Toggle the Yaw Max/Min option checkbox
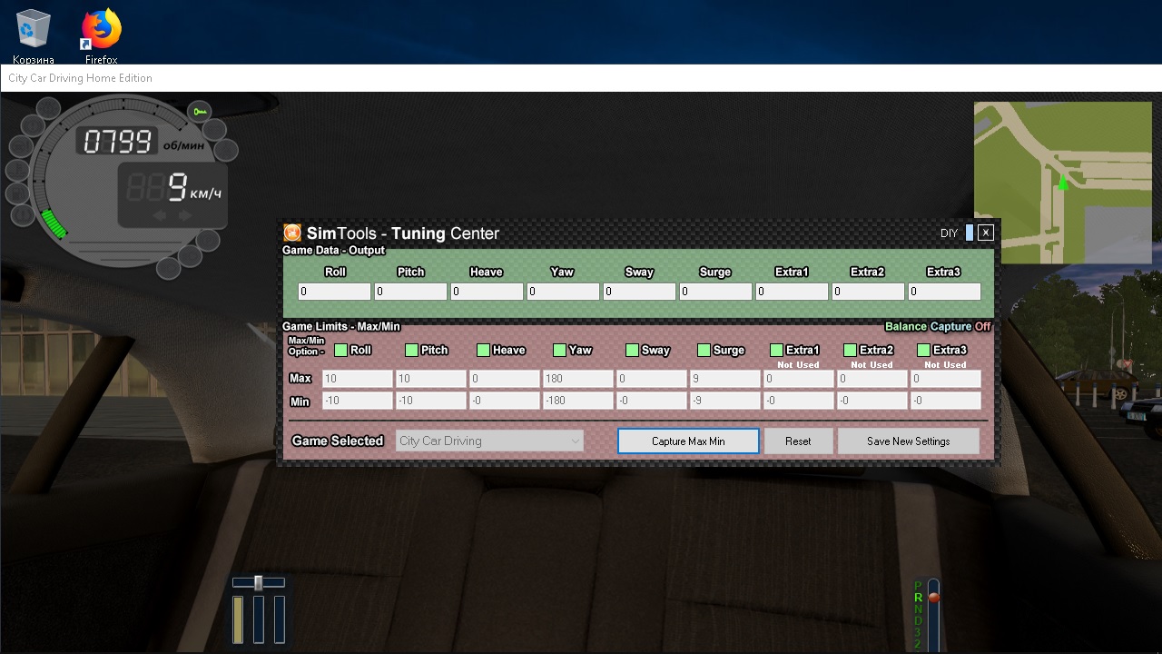The width and height of the screenshot is (1162, 654). pyautogui.click(x=559, y=350)
